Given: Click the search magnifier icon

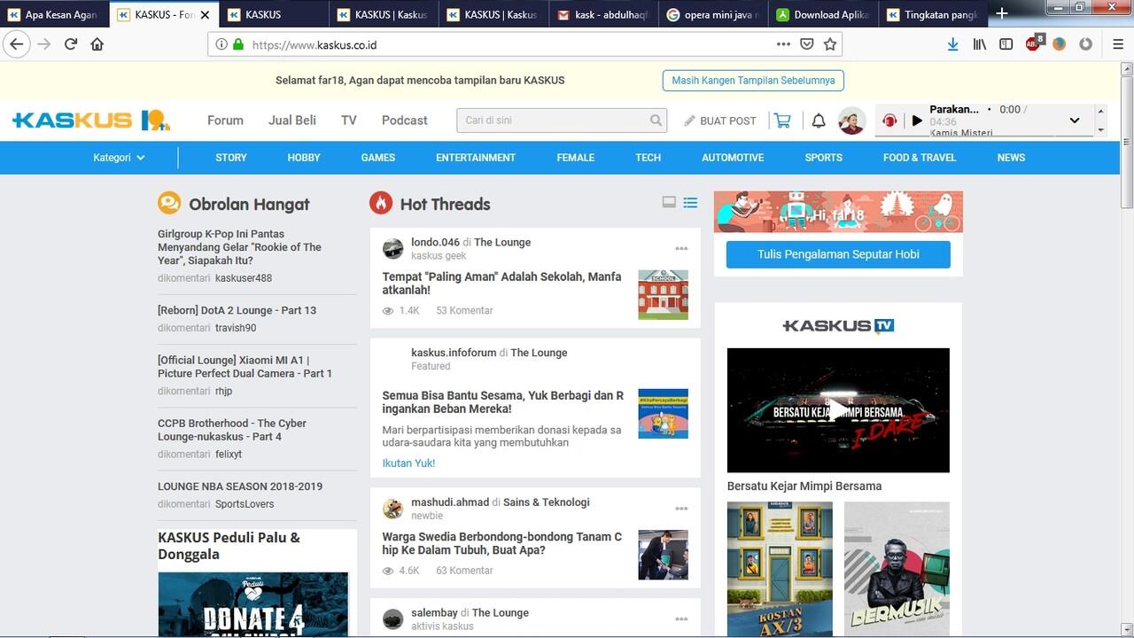Looking at the screenshot, I should [656, 121].
